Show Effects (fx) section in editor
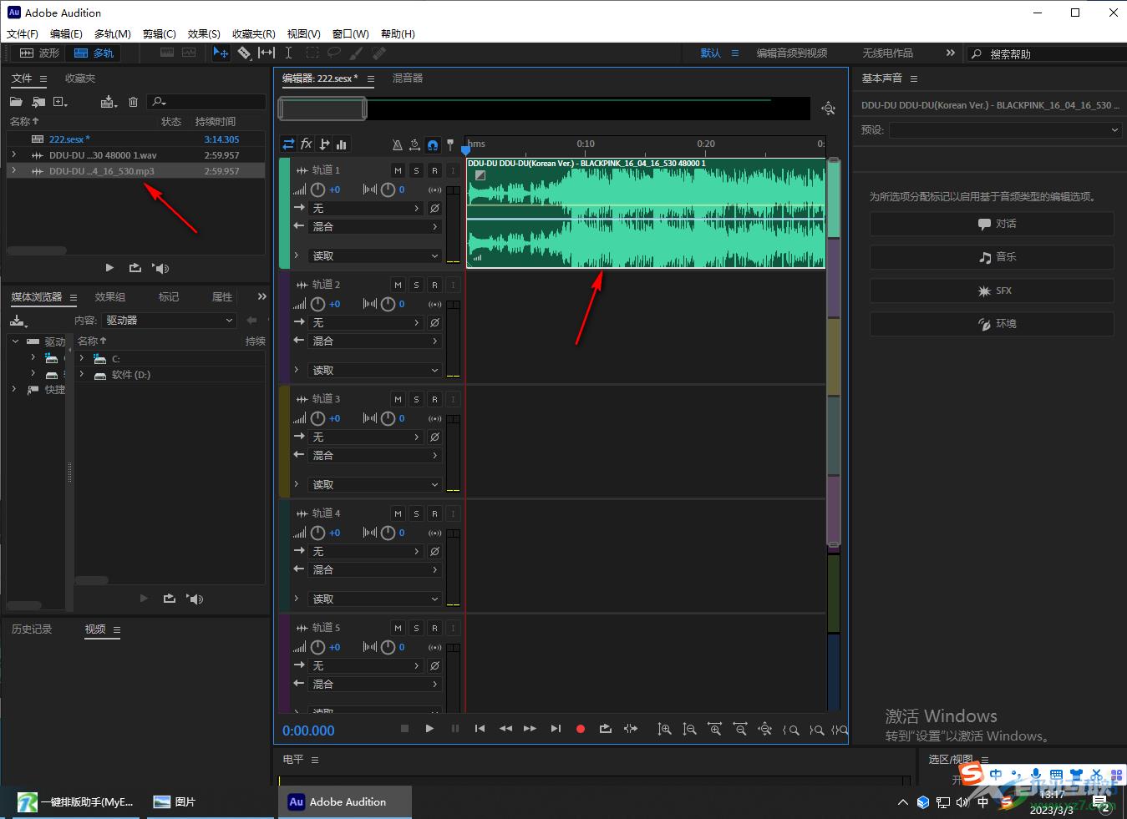The width and height of the screenshot is (1127, 819). tap(307, 144)
